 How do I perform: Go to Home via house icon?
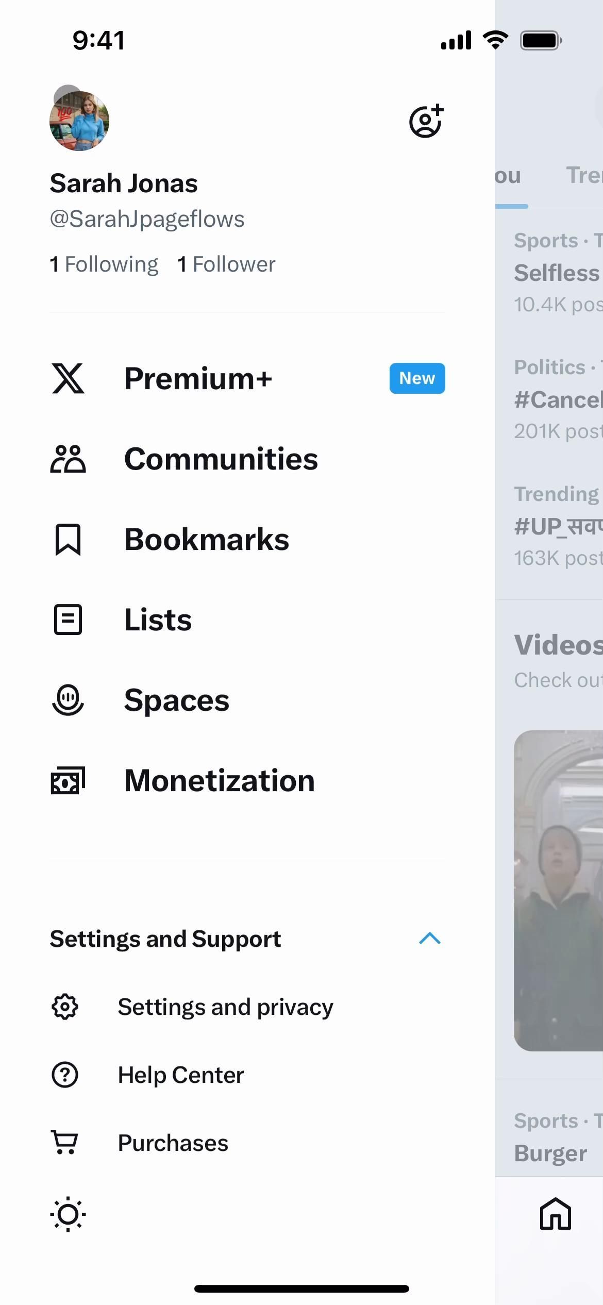[555, 1213]
